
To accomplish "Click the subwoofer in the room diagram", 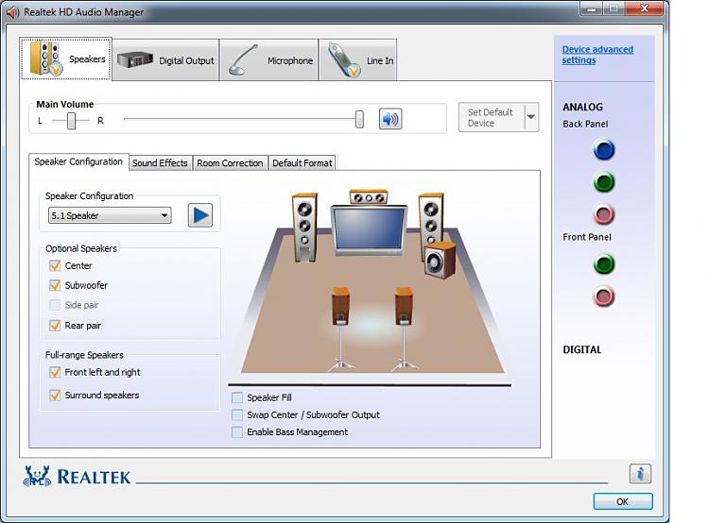I will point(440,260).
